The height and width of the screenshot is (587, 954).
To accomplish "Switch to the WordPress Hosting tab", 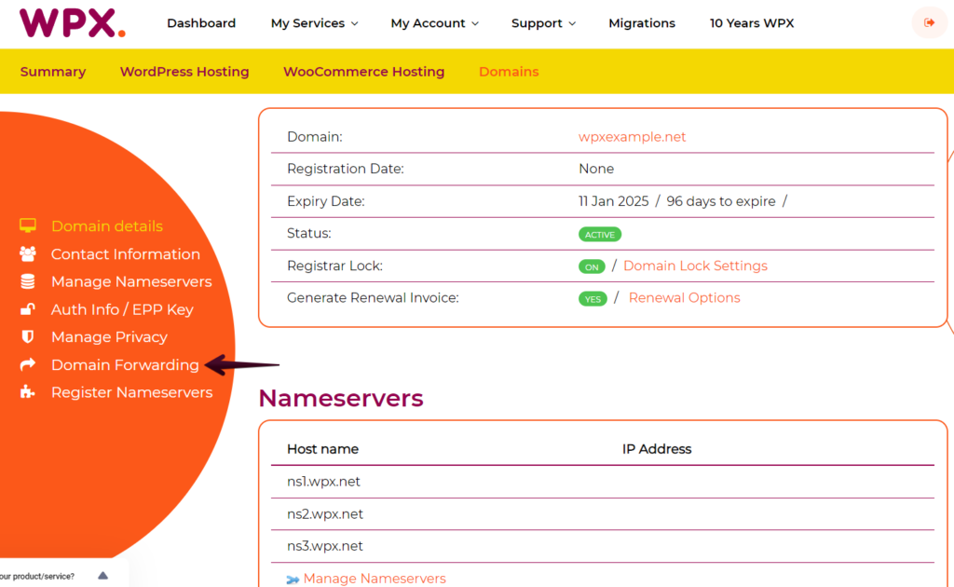I will [184, 72].
